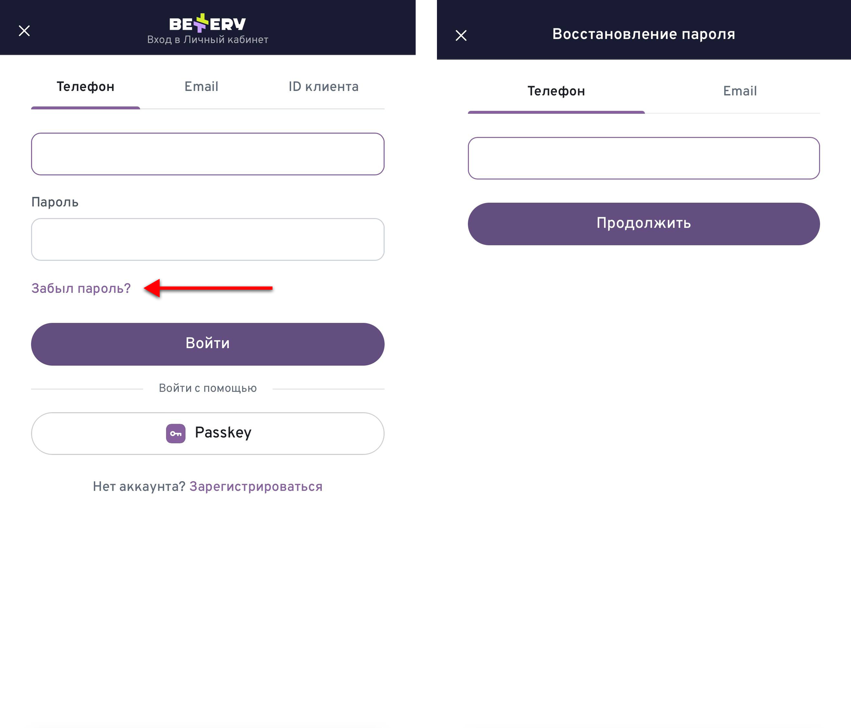Close the Восстановление пароля screen via X
The image size is (851, 728).
[x=461, y=35]
